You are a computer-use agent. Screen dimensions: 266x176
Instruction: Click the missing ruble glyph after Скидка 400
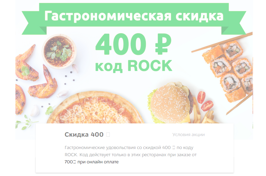point(108,135)
